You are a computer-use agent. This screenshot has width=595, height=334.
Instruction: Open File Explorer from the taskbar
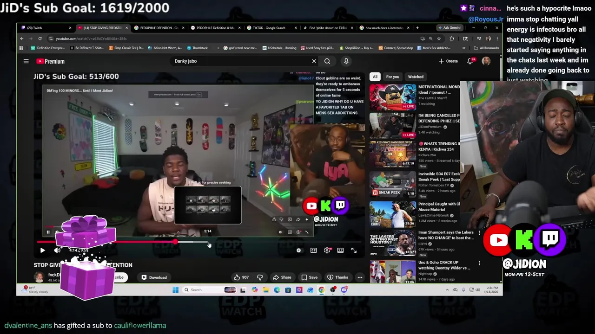[265, 290]
